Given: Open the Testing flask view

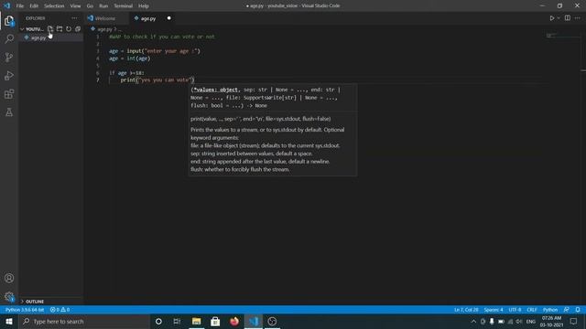Looking at the screenshot, I should pyautogui.click(x=9, y=111).
